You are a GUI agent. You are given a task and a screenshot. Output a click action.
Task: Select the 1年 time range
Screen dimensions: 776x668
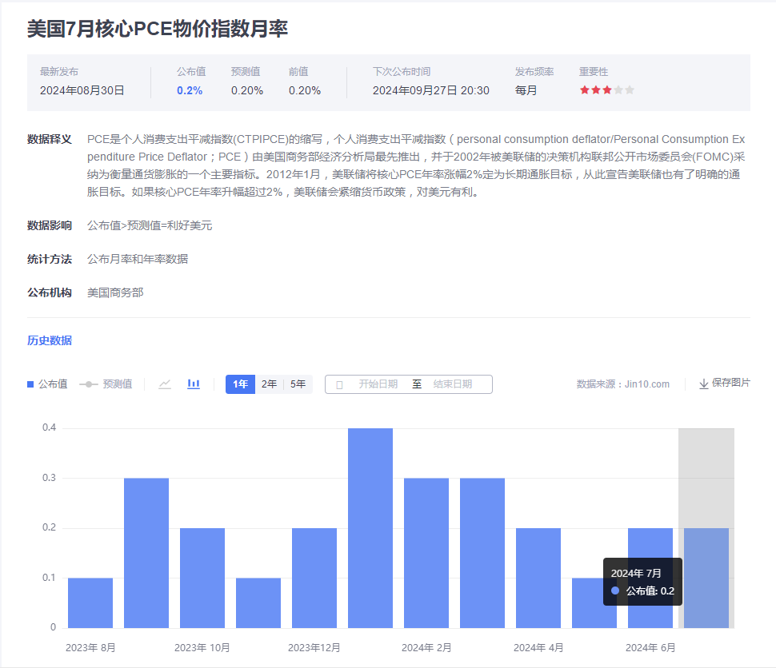tap(240, 384)
